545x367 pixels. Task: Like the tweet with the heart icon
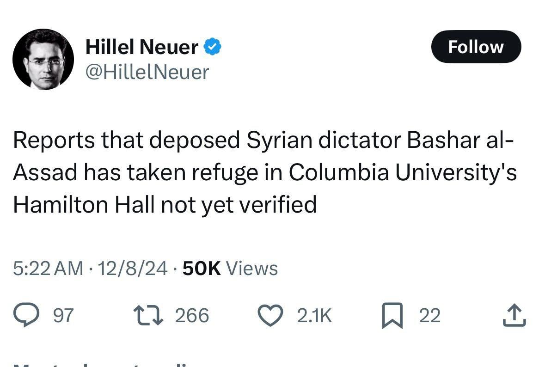click(269, 315)
